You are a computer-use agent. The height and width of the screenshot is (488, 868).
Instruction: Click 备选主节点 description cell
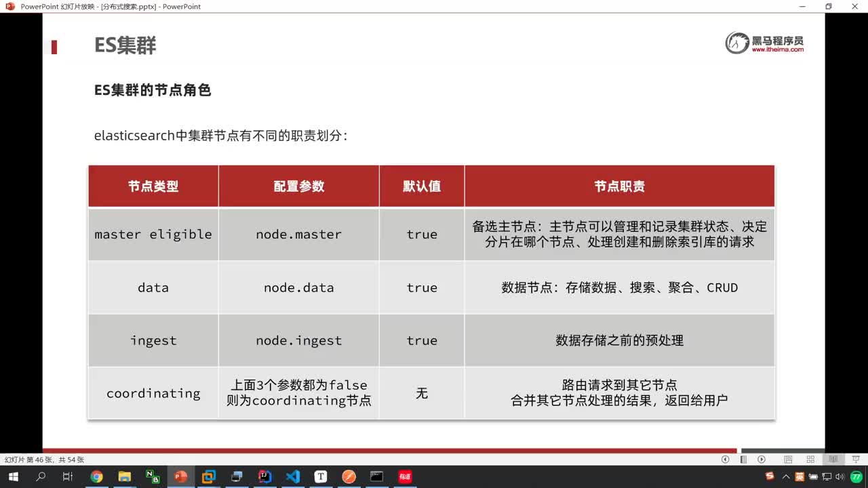click(x=619, y=234)
